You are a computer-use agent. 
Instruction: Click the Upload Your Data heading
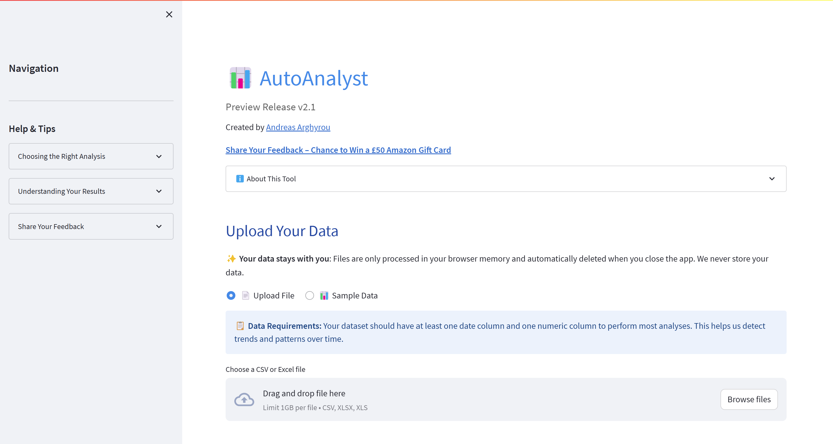[282, 231]
